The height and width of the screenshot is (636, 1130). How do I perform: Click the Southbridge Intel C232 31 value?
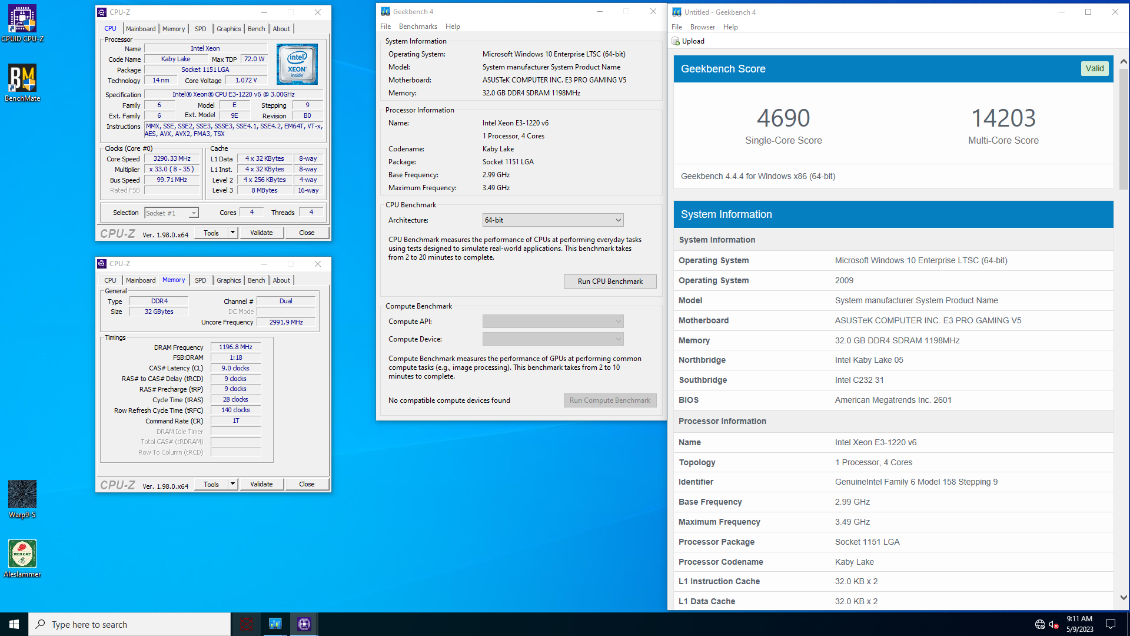click(859, 380)
